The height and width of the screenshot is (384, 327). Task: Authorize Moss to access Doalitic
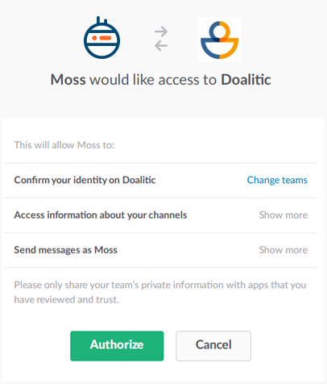point(117,346)
